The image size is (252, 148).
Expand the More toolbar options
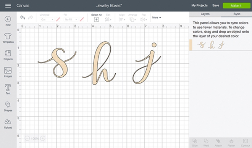click(157, 18)
